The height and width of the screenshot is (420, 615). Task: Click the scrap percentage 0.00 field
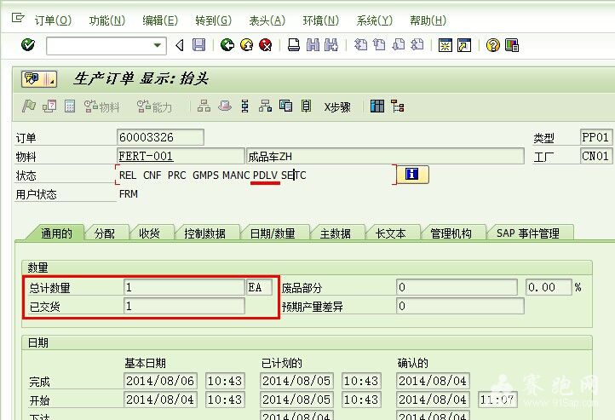tap(549, 287)
